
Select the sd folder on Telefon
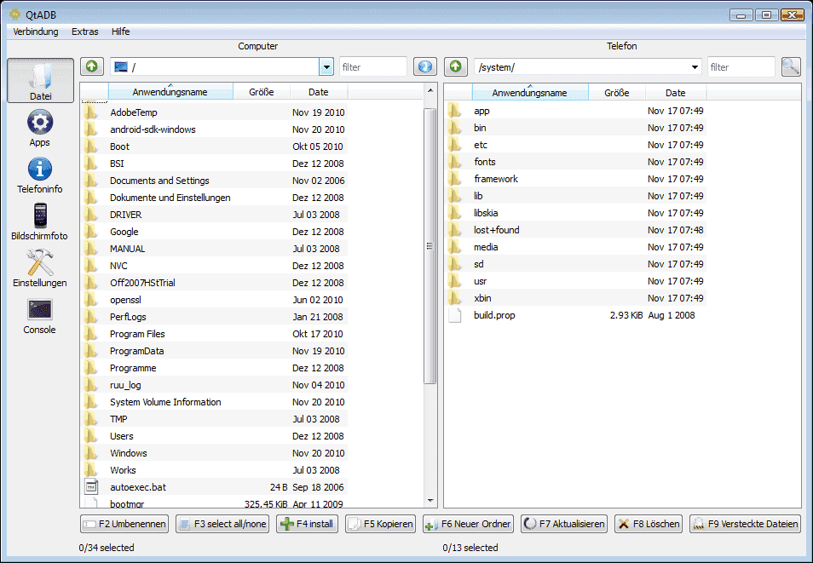tap(575, 264)
